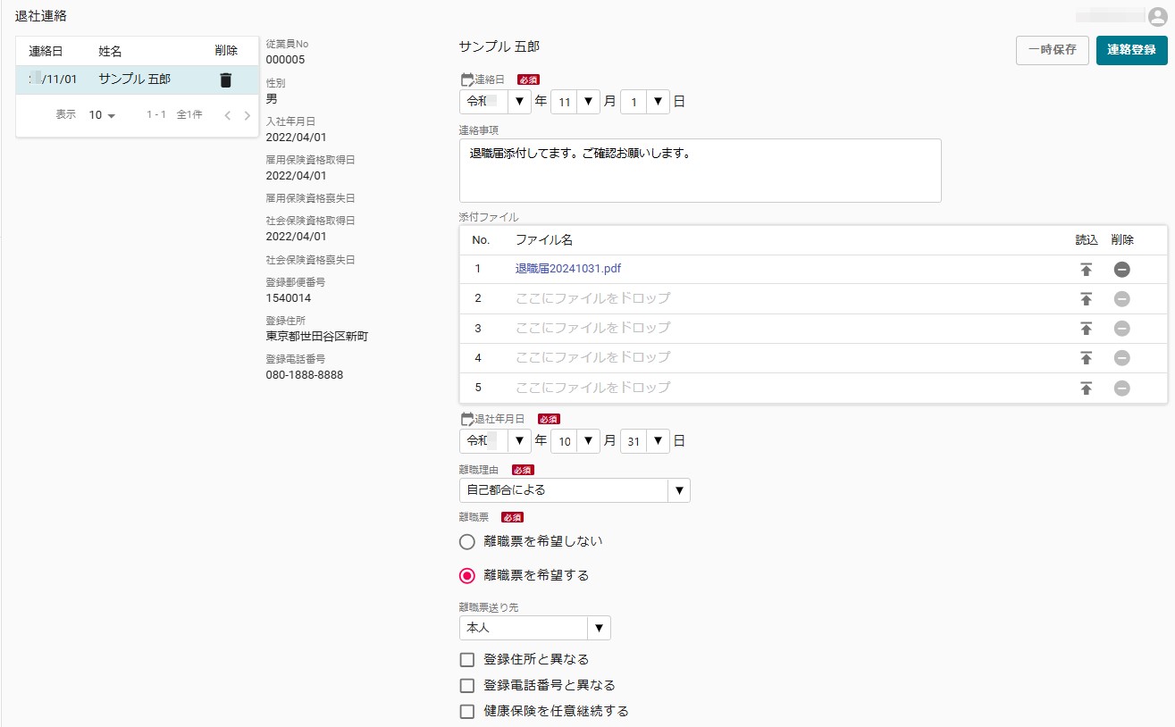Click the phone number 080-1888-8888

(x=305, y=375)
